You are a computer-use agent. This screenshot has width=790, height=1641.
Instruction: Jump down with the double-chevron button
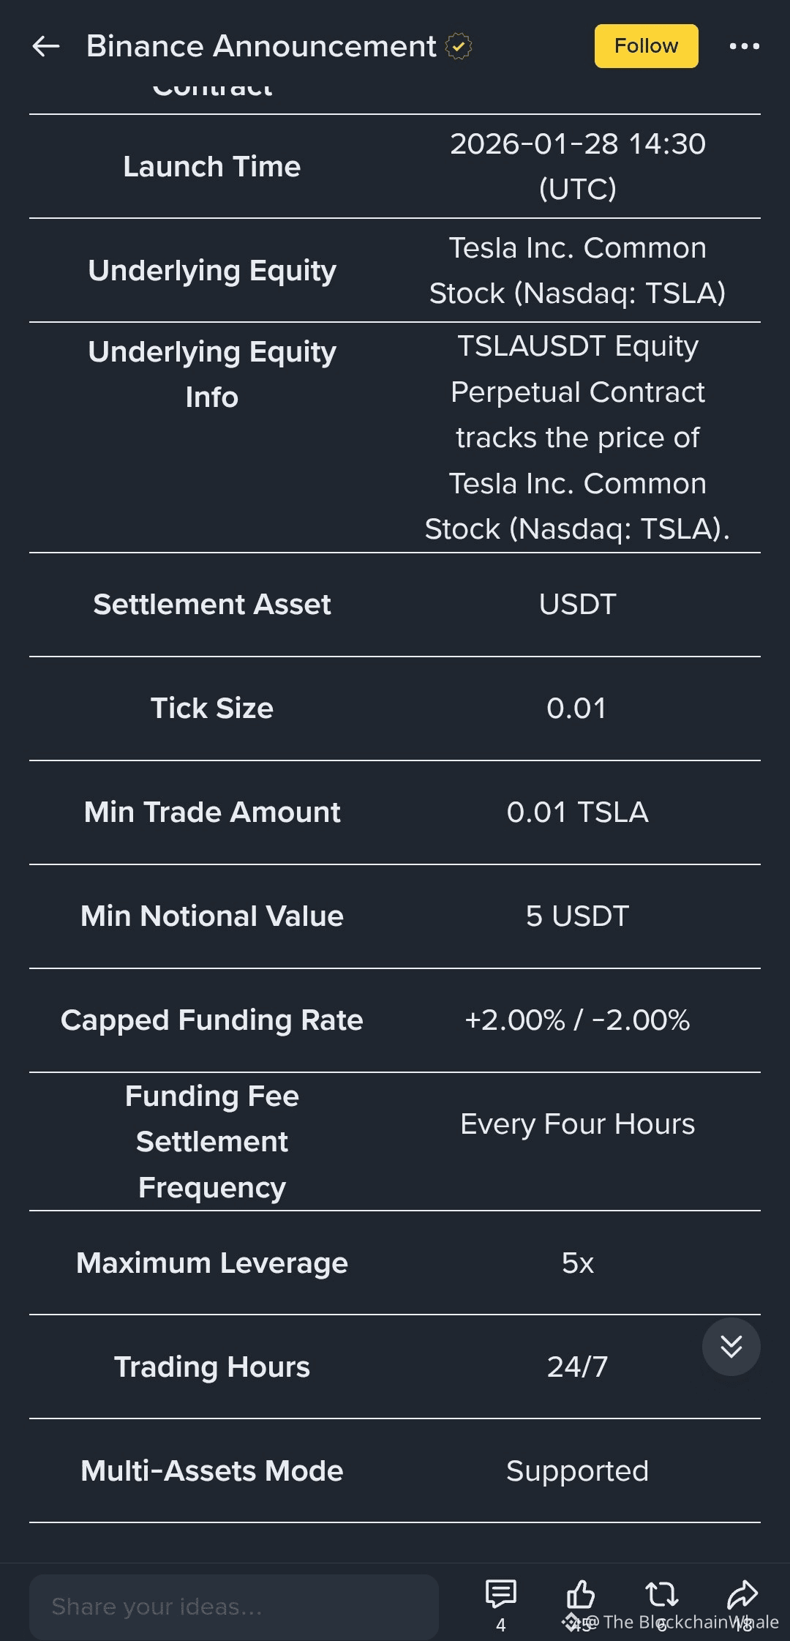731,1346
